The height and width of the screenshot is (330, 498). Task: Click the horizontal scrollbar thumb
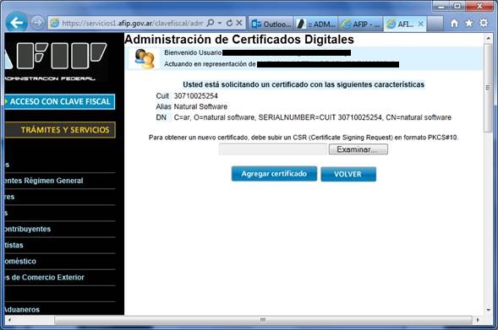click(x=263, y=320)
